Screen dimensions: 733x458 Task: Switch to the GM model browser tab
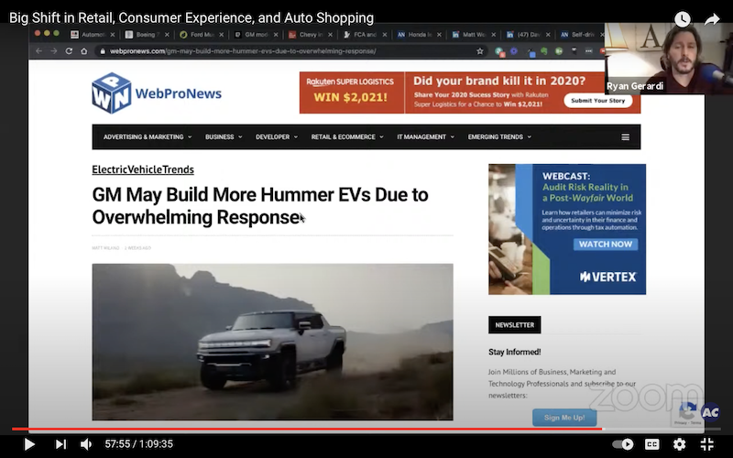[257, 35]
